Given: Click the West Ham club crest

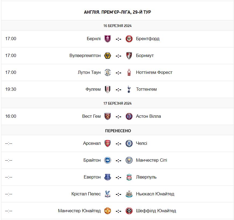Looking at the screenshot, I should click(107, 116).
